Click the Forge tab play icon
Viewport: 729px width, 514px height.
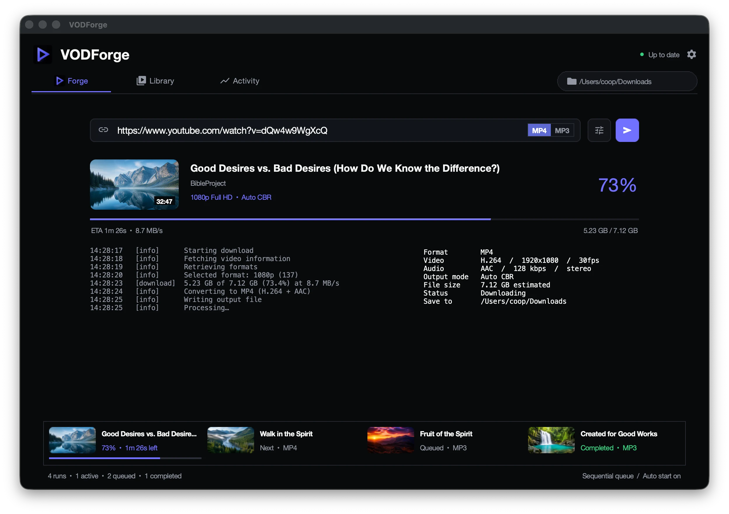pyautogui.click(x=59, y=81)
